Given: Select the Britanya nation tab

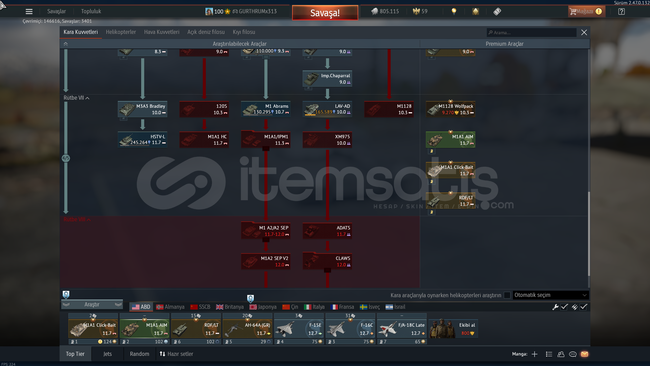Looking at the screenshot, I should pyautogui.click(x=230, y=307).
